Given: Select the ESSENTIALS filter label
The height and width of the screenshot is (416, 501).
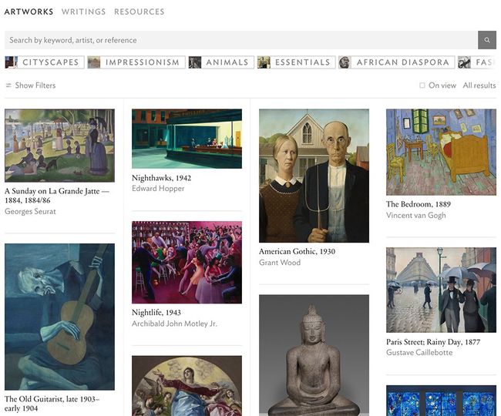Looking at the screenshot, I should pos(303,62).
